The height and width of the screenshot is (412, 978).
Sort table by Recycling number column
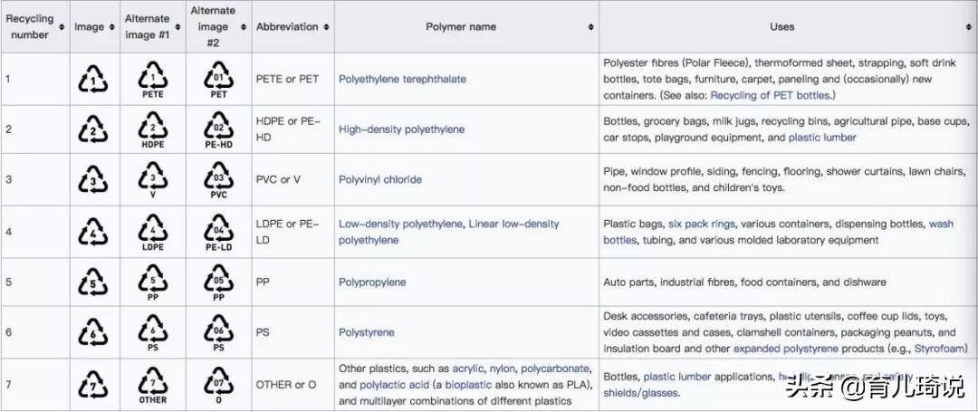[62, 27]
